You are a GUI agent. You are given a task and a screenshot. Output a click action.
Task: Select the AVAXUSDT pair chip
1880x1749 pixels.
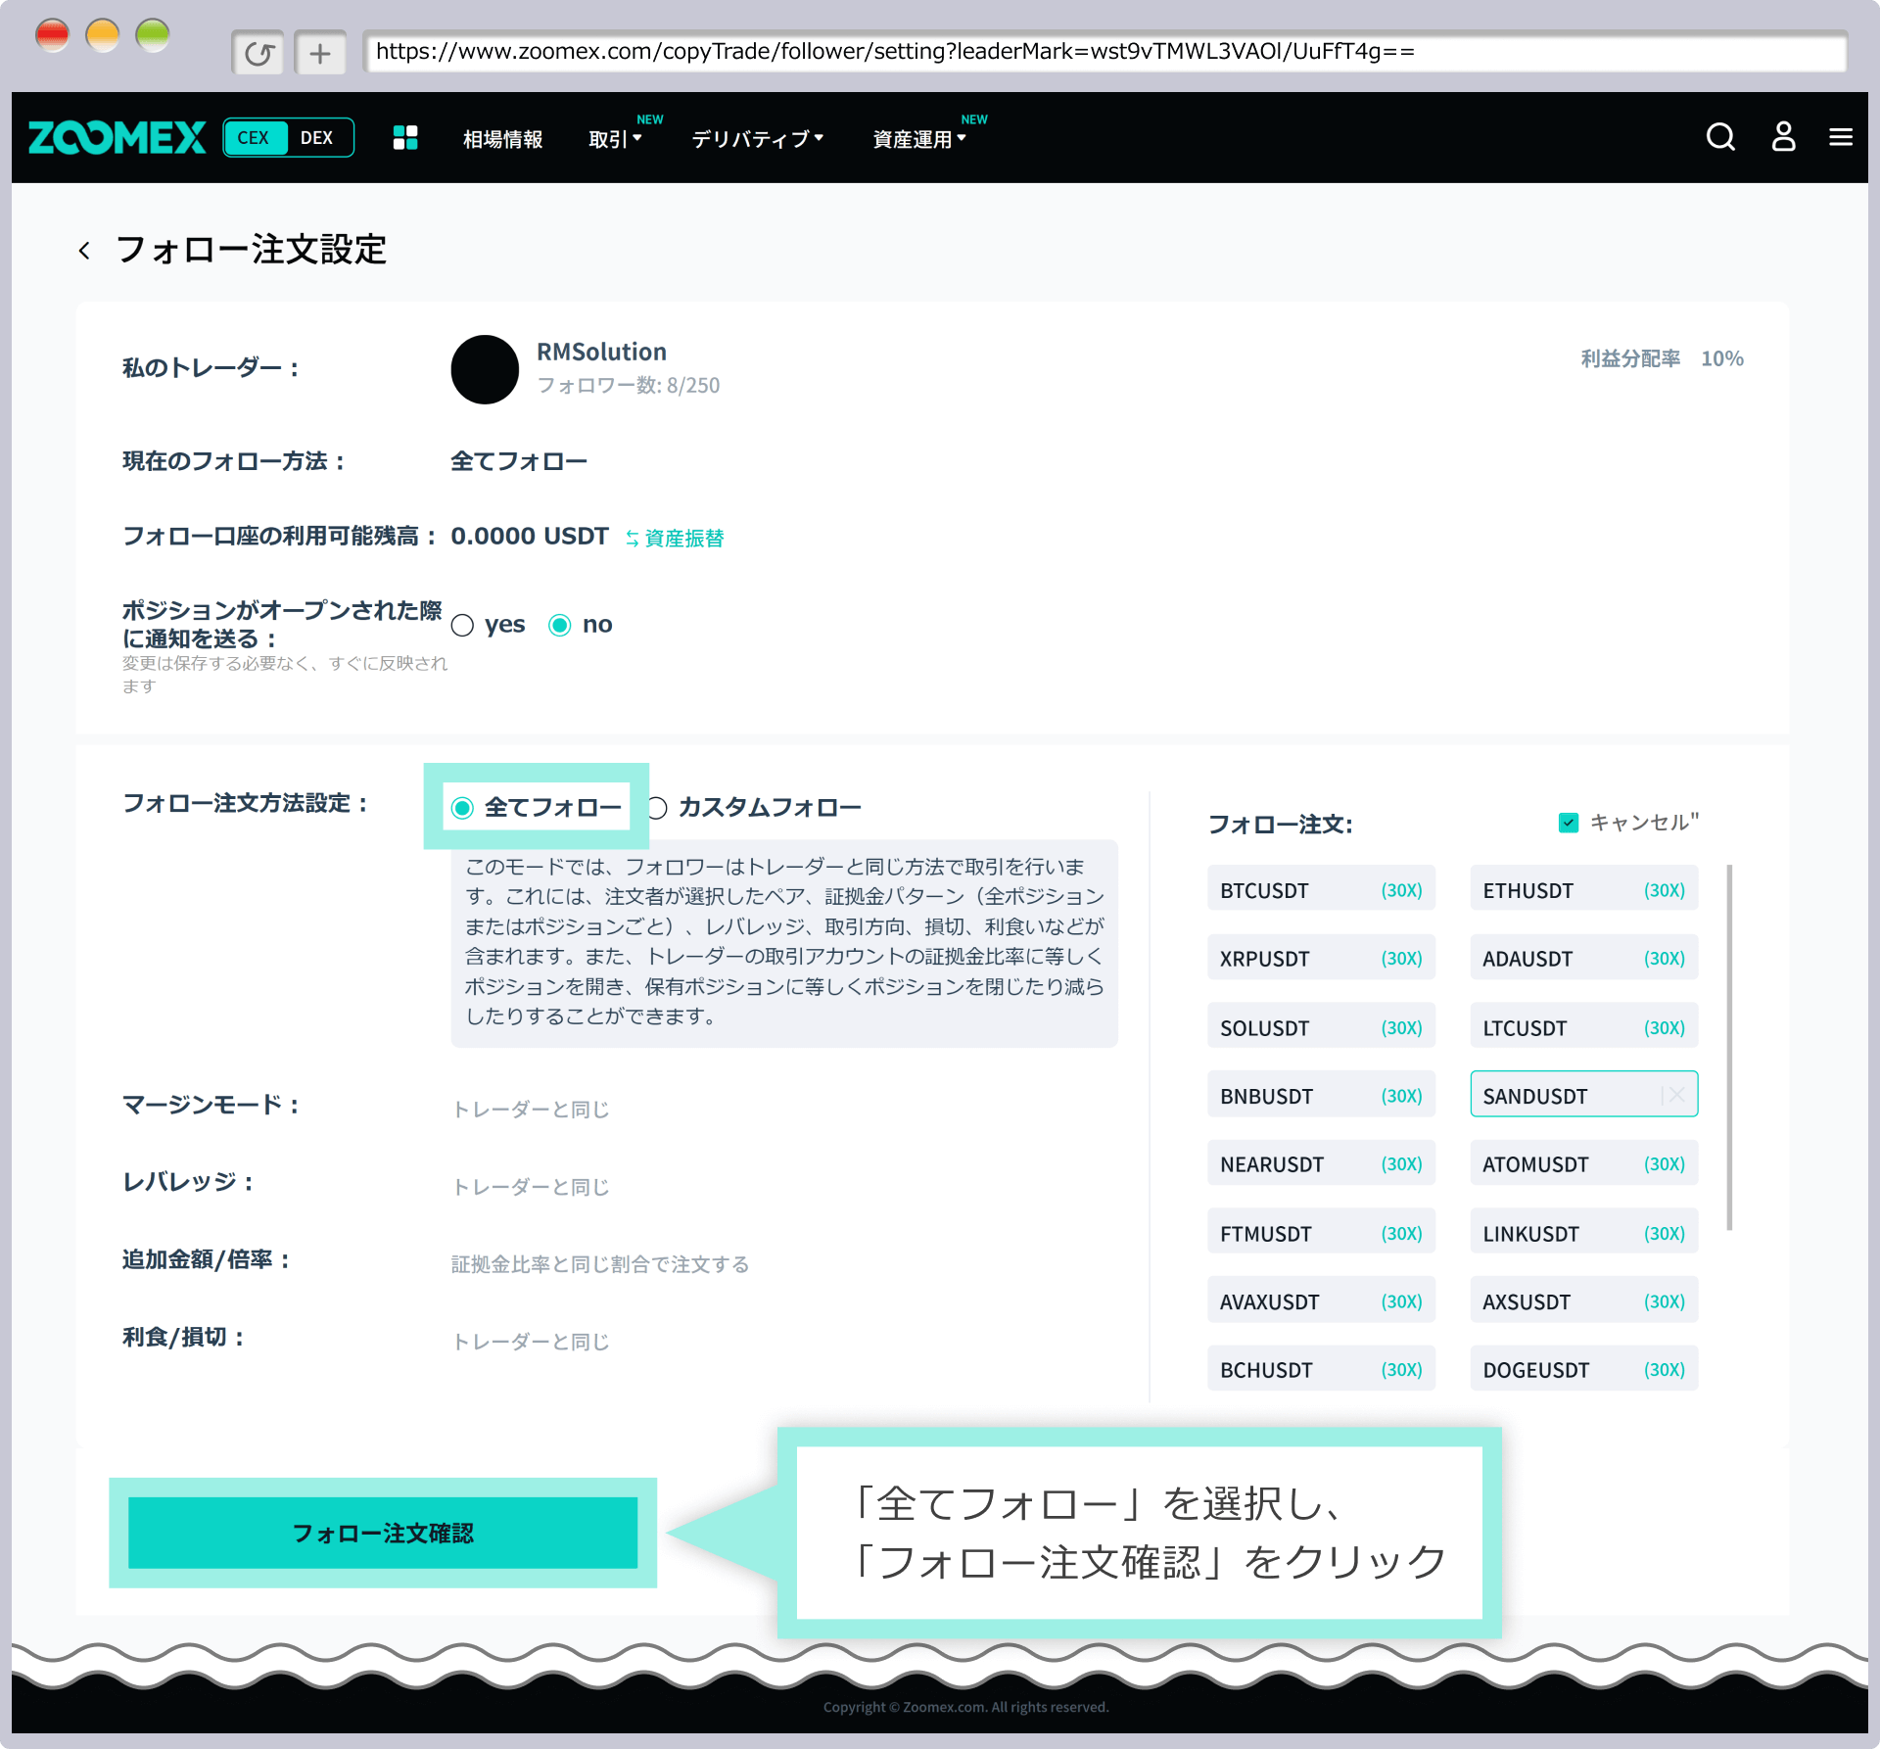1321,1301
